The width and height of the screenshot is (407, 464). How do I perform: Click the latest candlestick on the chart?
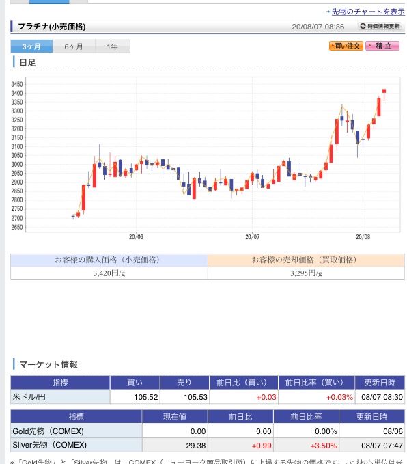[x=384, y=91]
